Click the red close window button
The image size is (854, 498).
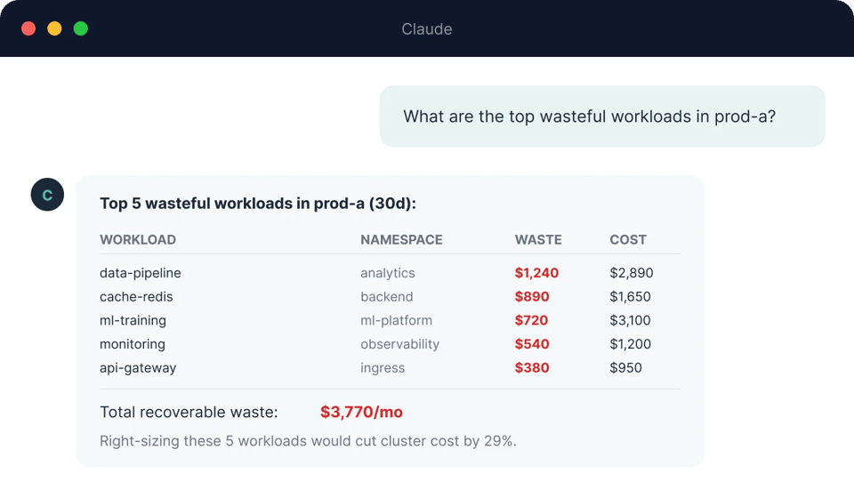[x=28, y=28]
